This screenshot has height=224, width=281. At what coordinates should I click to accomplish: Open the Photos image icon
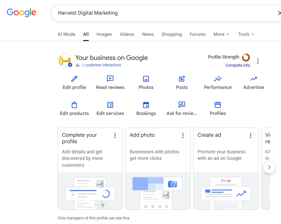(x=146, y=79)
